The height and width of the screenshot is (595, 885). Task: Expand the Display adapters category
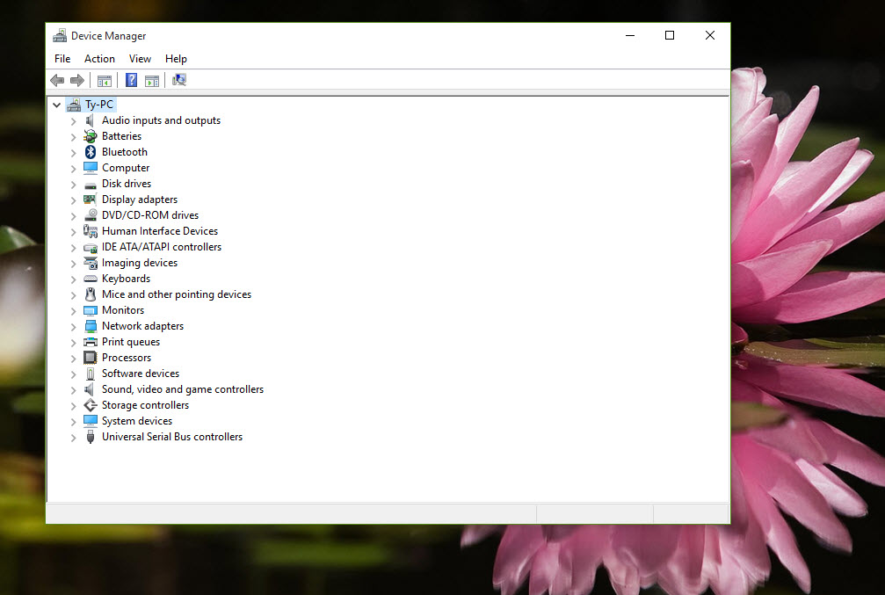(x=74, y=200)
